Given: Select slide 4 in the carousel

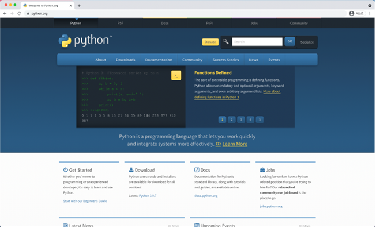Looking at the screenshot, I should coord(250,119).
